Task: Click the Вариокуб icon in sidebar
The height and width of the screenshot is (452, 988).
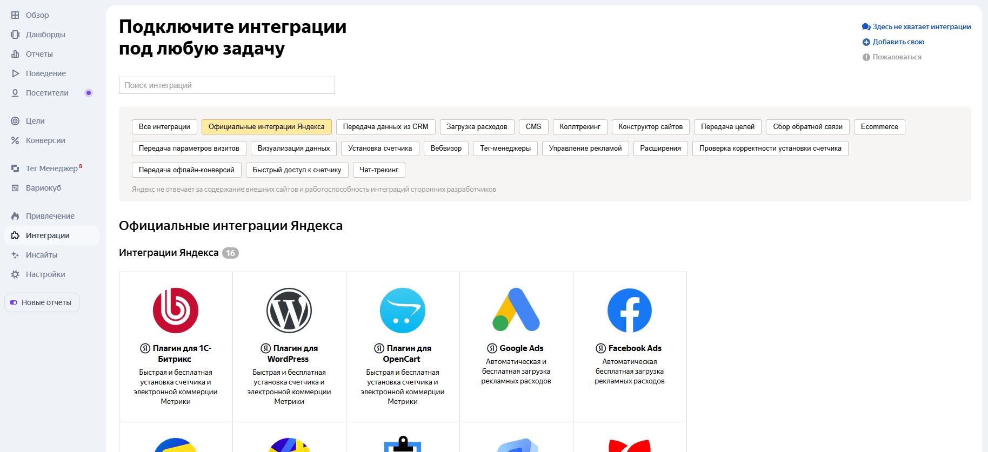Action: (15, 188)
